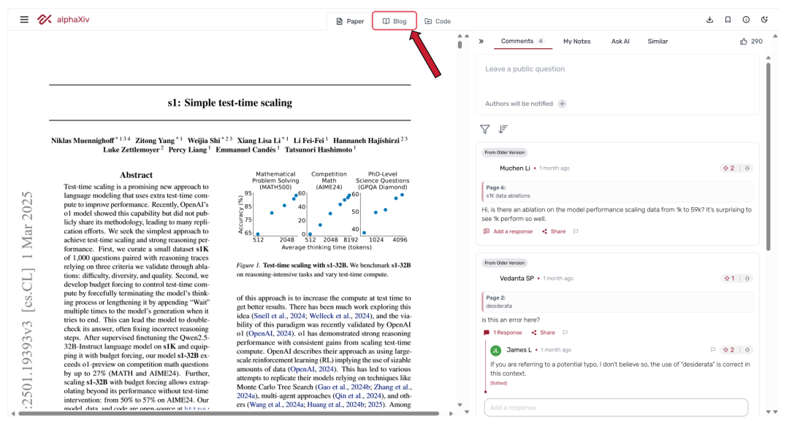Click paper vertical scroll down arrow

(x=460, y=405)
